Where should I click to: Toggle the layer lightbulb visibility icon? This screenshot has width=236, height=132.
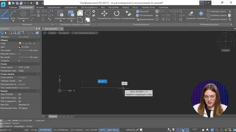point(20,43)
